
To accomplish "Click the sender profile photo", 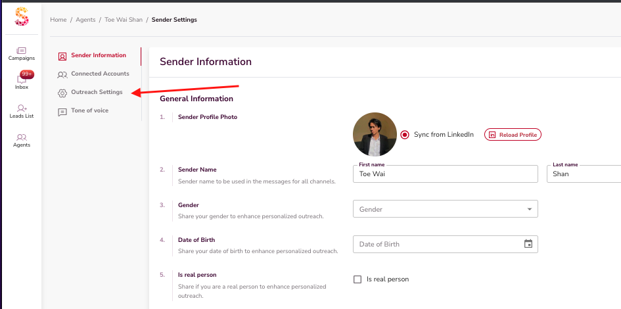I will tap(375, 134).
